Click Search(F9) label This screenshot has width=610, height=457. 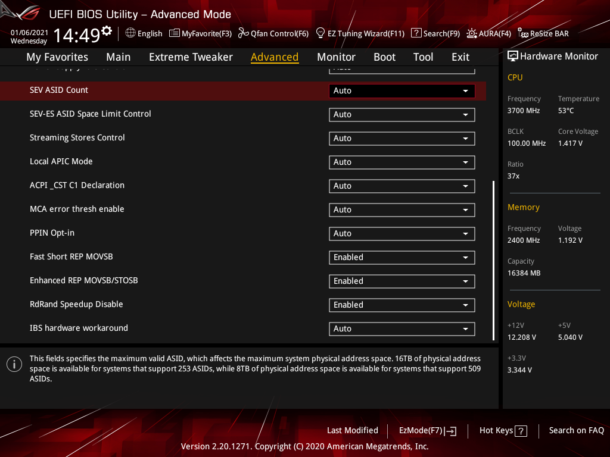[441, 33]
